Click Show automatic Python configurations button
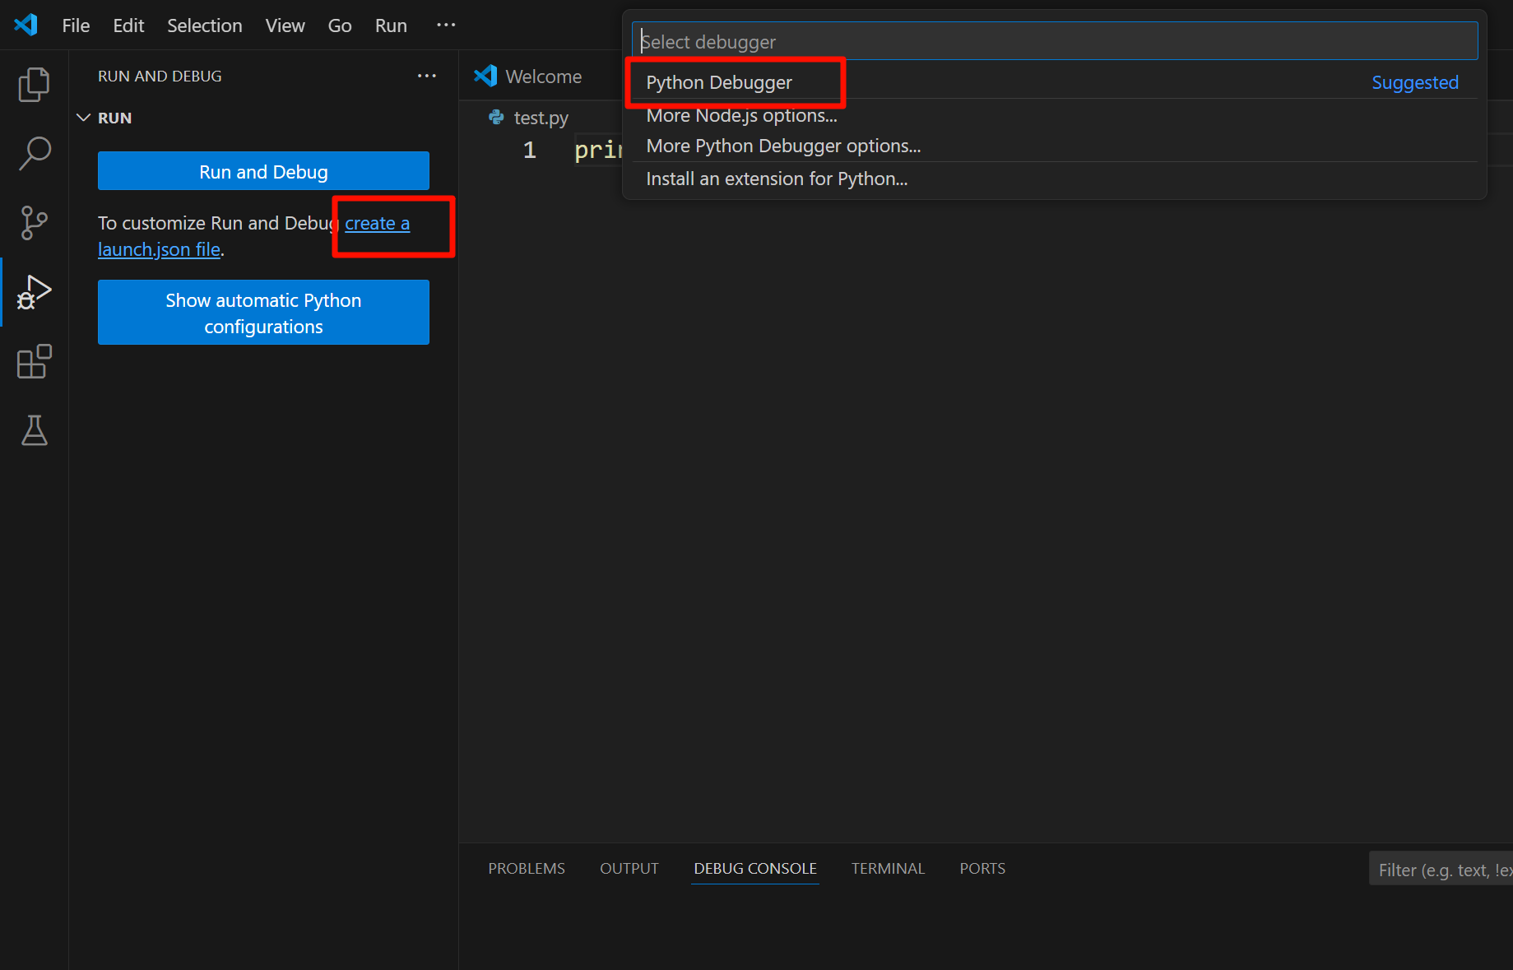The height and width of the screenshot is (970, 1513). 263,313
